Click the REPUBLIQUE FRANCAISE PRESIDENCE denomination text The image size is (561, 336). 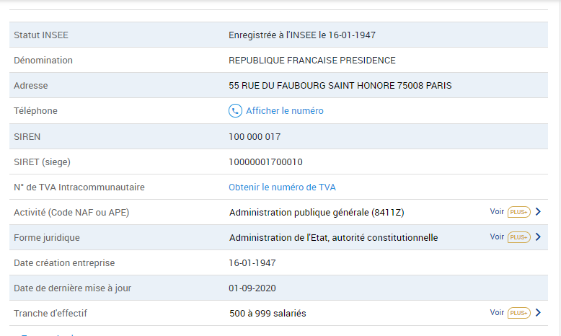[x=312, y=61]
